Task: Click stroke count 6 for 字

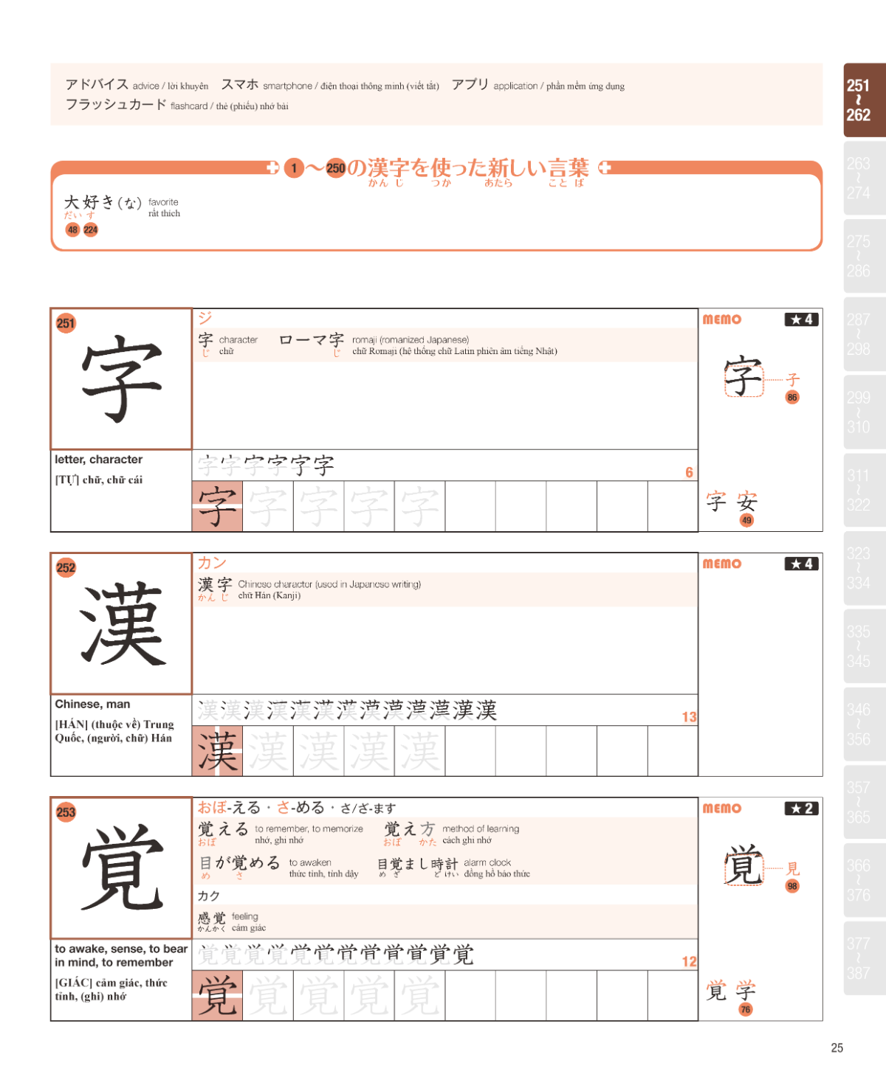Action: (x=689, y=472)
